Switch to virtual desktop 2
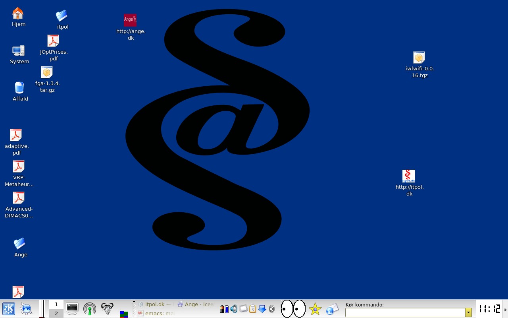Screen dimensions: 508x318 pos(56,313)
